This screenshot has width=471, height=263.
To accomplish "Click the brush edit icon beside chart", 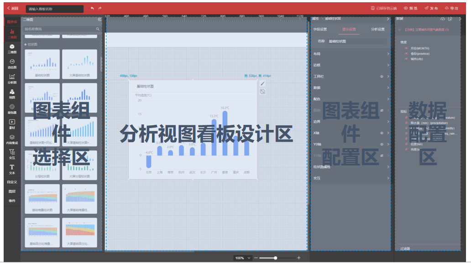I will (x=262, y=83).
